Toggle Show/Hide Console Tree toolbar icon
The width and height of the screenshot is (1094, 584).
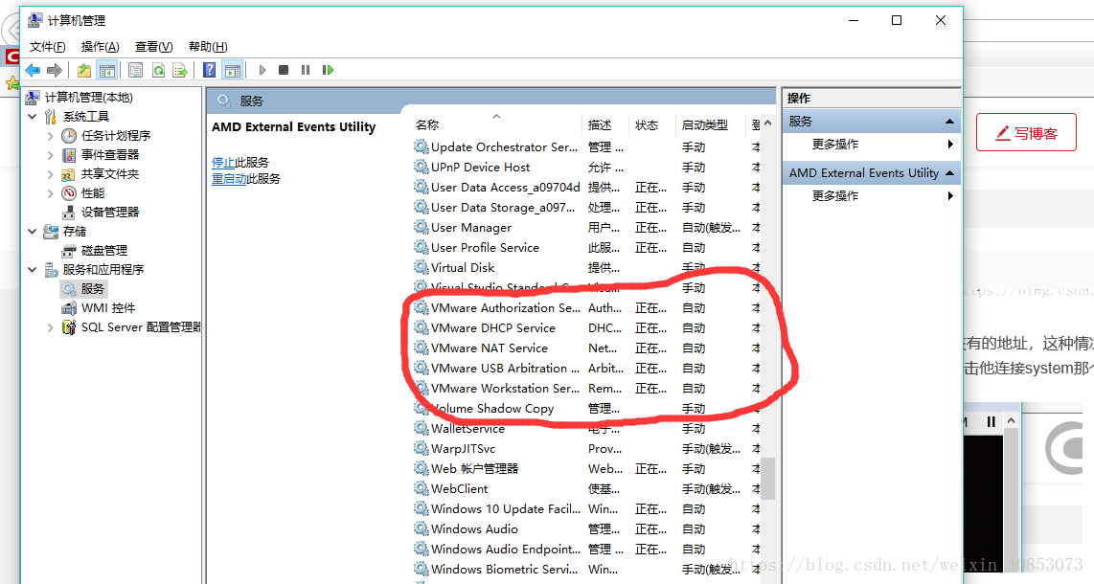pyautogui.click(x=106, y=70)
